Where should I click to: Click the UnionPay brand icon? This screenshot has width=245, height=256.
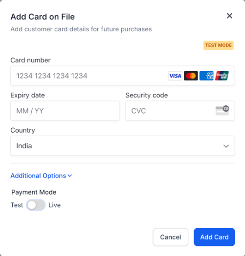(222, 76)
